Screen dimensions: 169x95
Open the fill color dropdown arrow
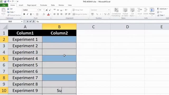(x=46, y=14)
